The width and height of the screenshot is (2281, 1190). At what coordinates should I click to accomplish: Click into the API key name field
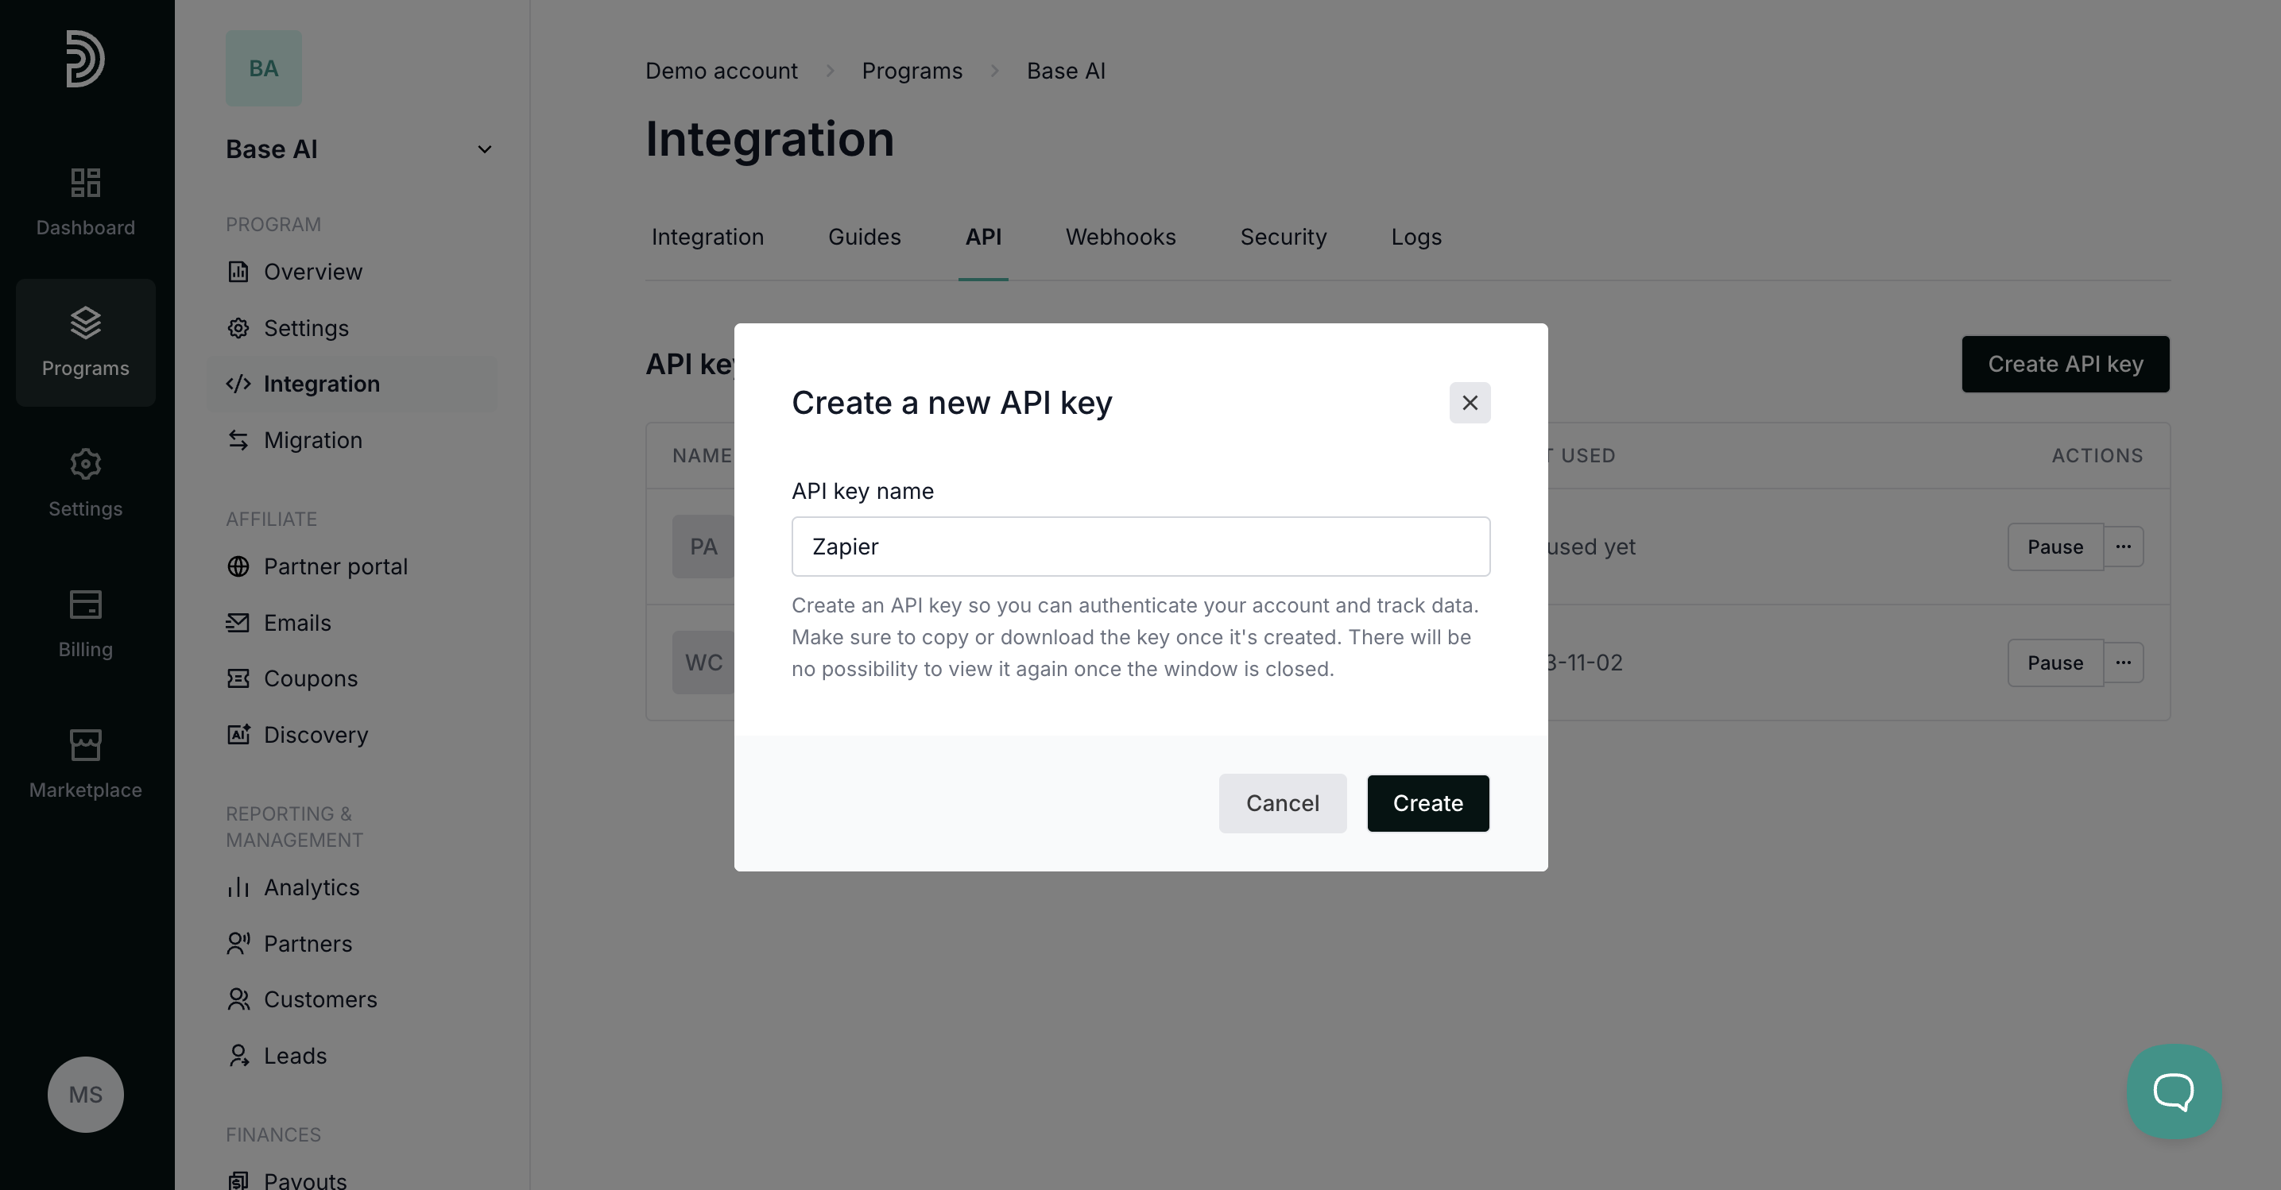click(1140, 547)
